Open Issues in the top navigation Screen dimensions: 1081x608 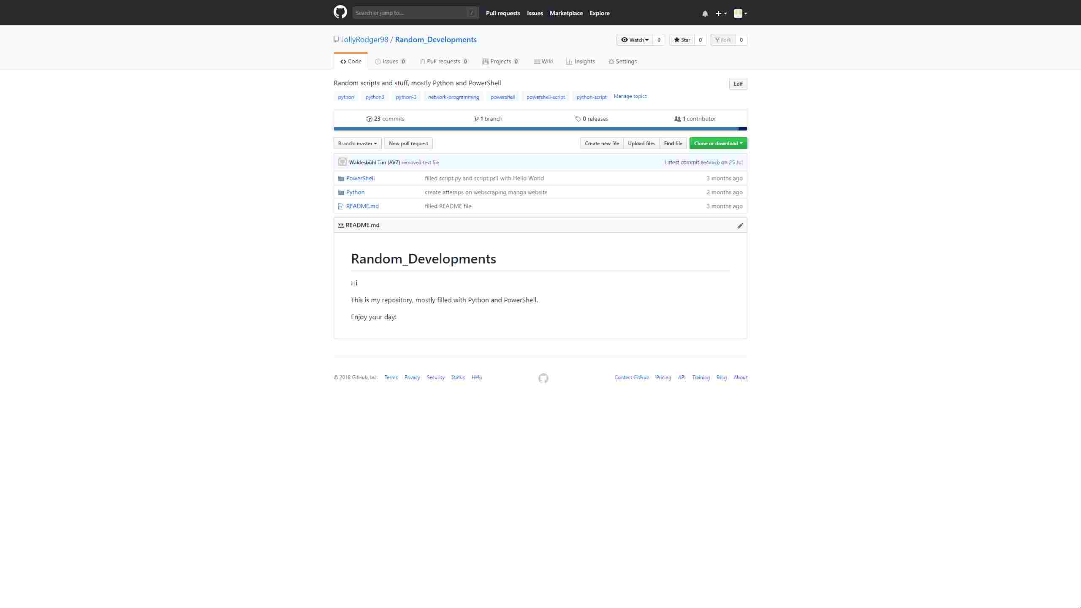point(535,13)
